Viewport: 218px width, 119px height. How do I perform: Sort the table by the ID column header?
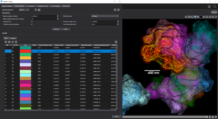tap(8, 45)
